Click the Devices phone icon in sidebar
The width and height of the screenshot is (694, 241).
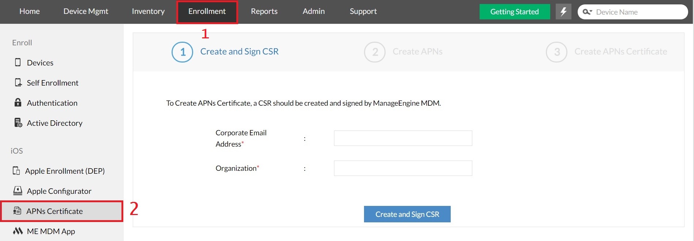point(18,62)
